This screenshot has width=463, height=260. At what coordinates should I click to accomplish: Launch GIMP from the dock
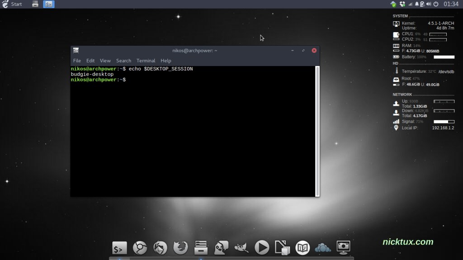click(241, 248)
